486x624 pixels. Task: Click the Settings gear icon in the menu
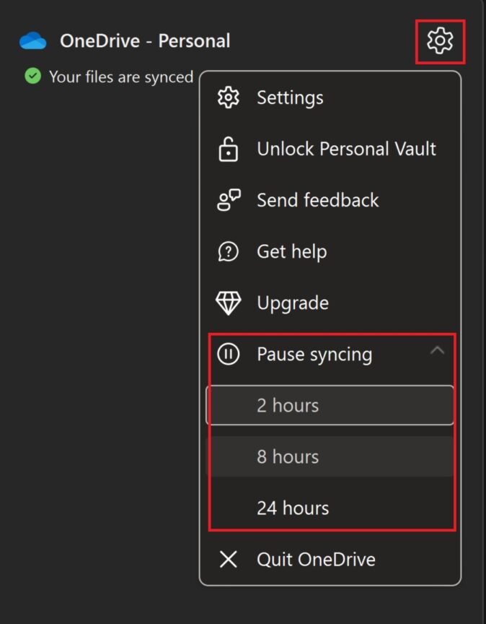(x=228, y=97)
